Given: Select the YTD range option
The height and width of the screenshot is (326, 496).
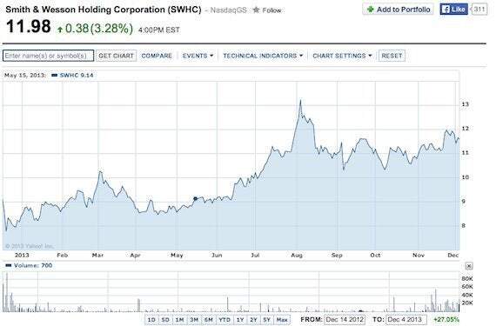Looking at the screenshot, I should [x=225, y=320].
